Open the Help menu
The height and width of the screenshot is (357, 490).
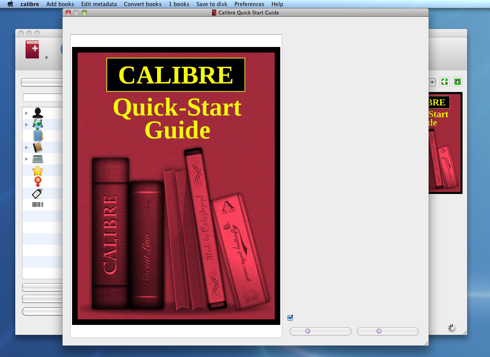click(277, 4)
